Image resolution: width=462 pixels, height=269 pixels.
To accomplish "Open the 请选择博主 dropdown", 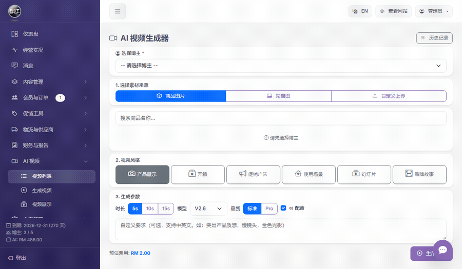I will (x=281, y=66).
